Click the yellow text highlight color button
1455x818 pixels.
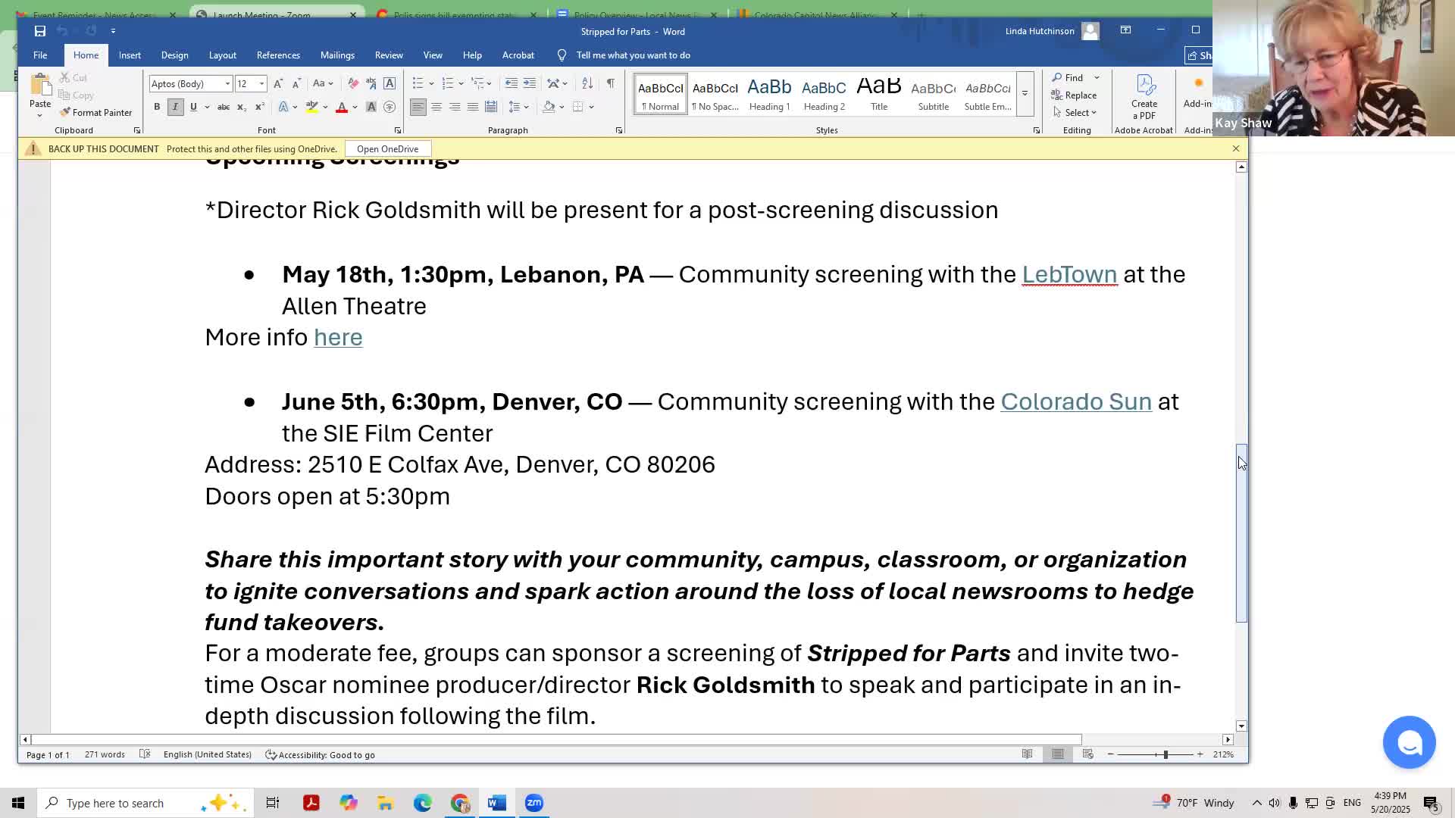[x=311, y=107]
